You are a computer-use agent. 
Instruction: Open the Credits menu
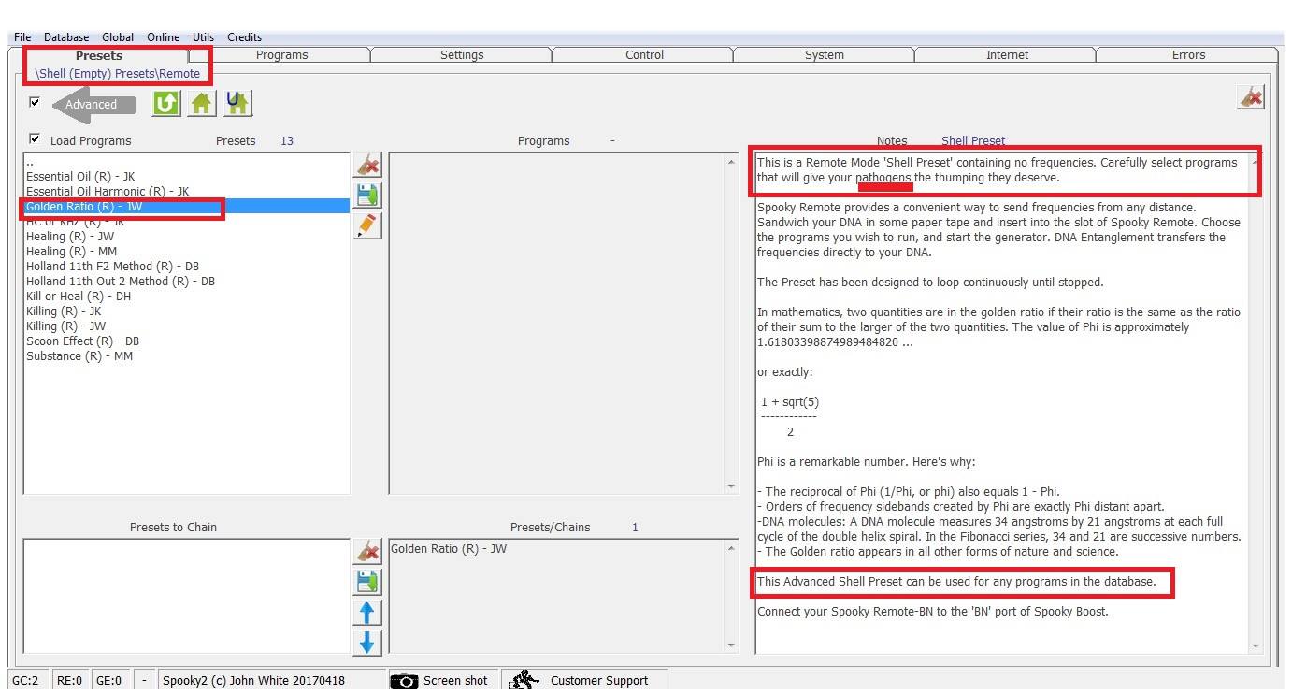tap(244, 37)
